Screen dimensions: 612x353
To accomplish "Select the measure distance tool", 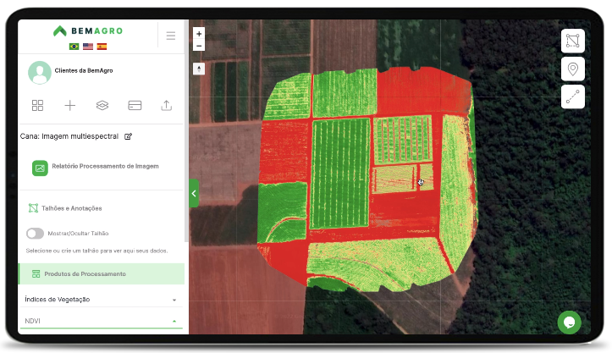I will (572, 97).
